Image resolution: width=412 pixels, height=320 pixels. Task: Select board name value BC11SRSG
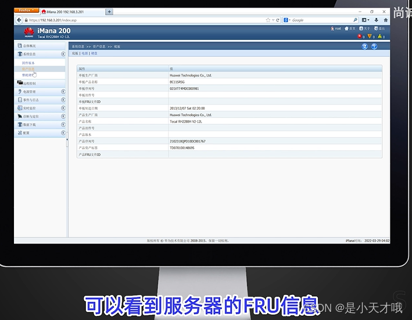(x=177, y=82)
